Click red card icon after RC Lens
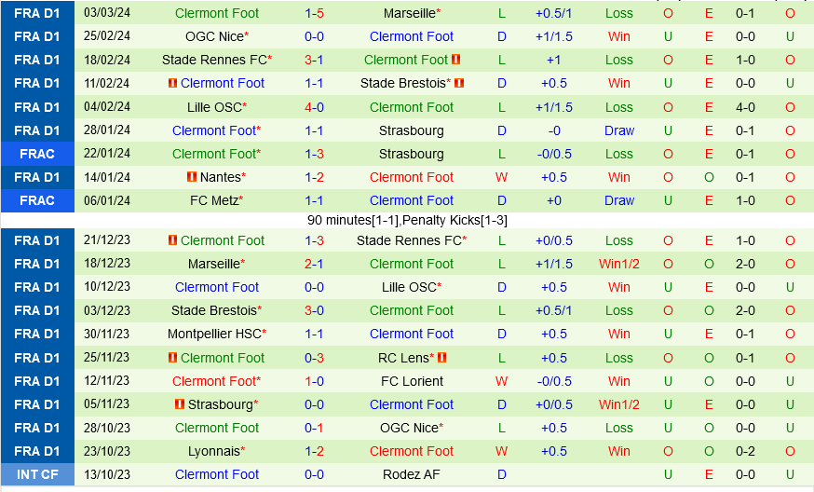814x492 pixels. click(441, 358)
